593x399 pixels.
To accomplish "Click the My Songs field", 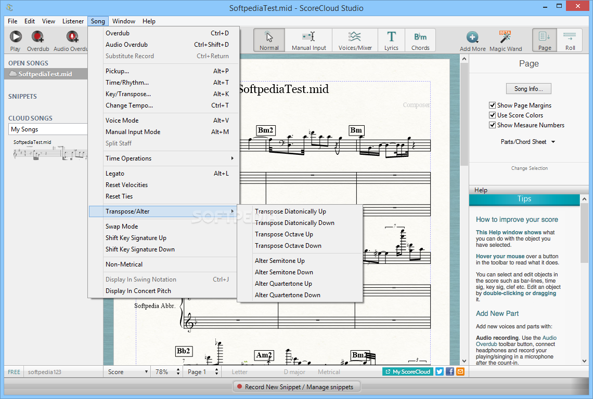I will pyautogui.click(x=48, y=129).
